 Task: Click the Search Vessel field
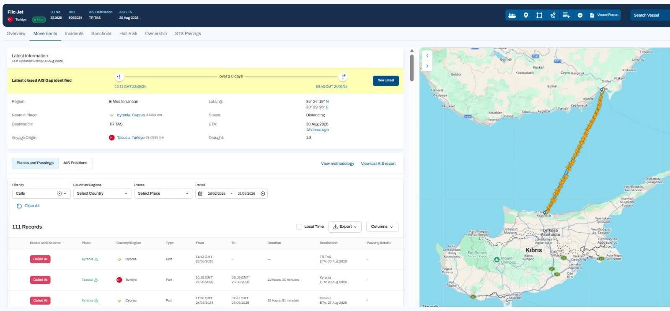point(650,15)
